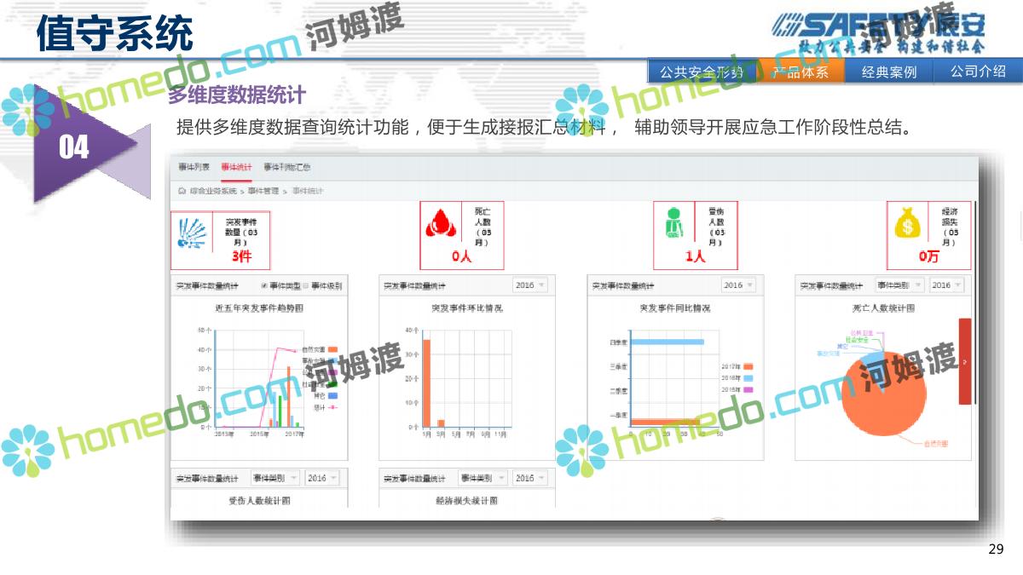Open the 2016 year dropdown in 环比情况 panel
This screenshot has height=575, width=1023.
tap(530, 285)
